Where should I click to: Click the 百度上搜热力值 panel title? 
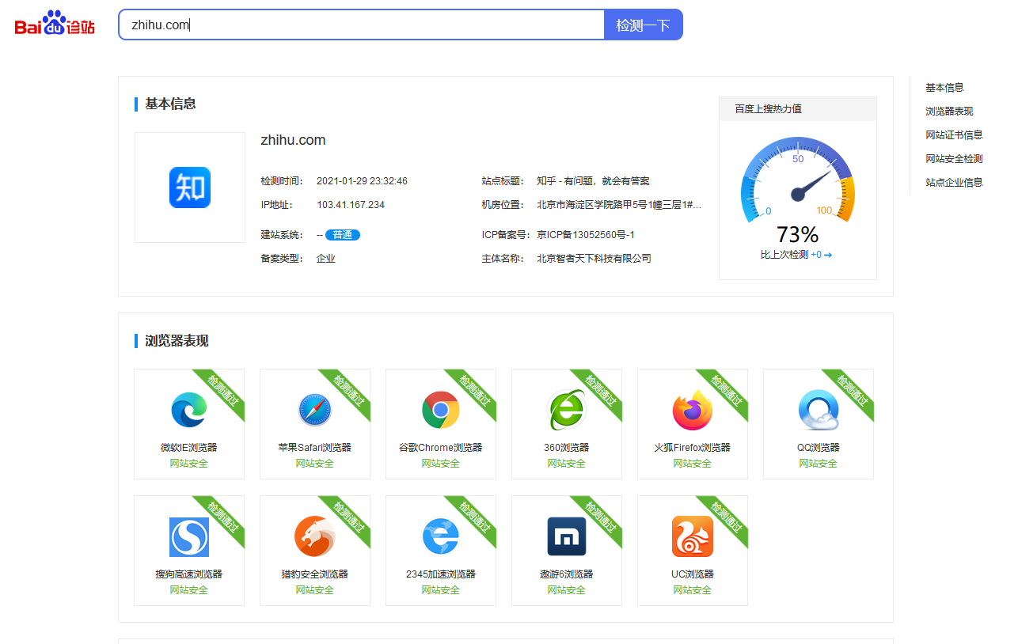click(x=768, y=109)
